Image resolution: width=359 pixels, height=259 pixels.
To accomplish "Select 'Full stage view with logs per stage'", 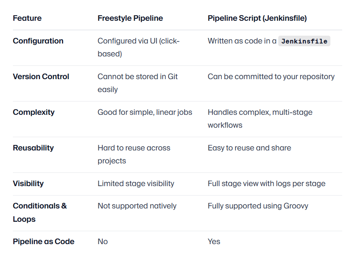I will 267,183.
